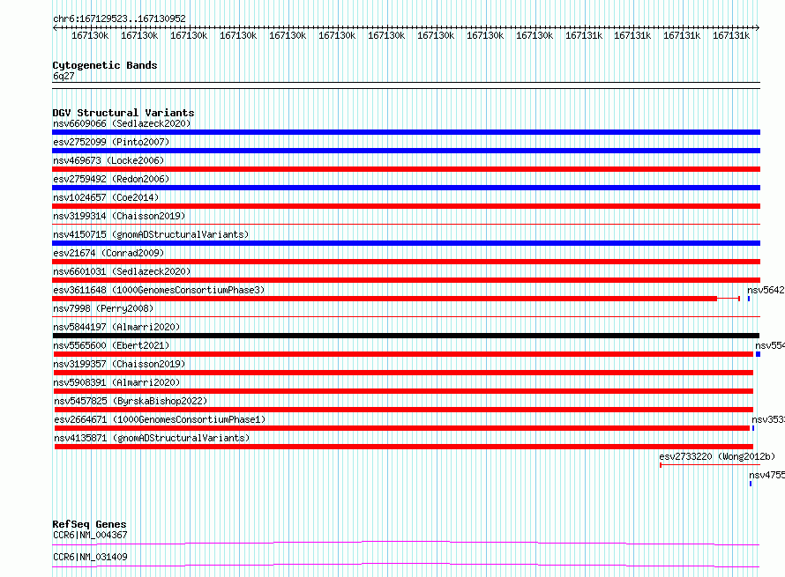
Task: Click the black bar under nsv5844197
Action: pos(406,336)
